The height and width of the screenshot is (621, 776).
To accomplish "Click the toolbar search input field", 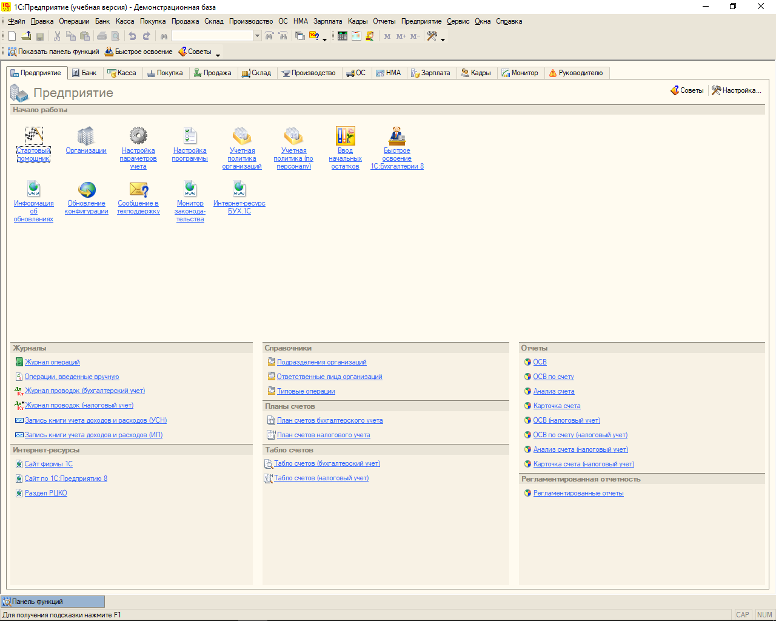I will point(212,36).
